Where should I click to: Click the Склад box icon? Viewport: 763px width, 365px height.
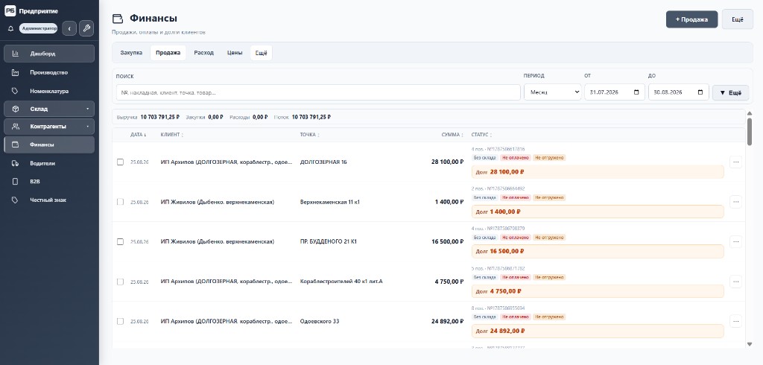16,109
